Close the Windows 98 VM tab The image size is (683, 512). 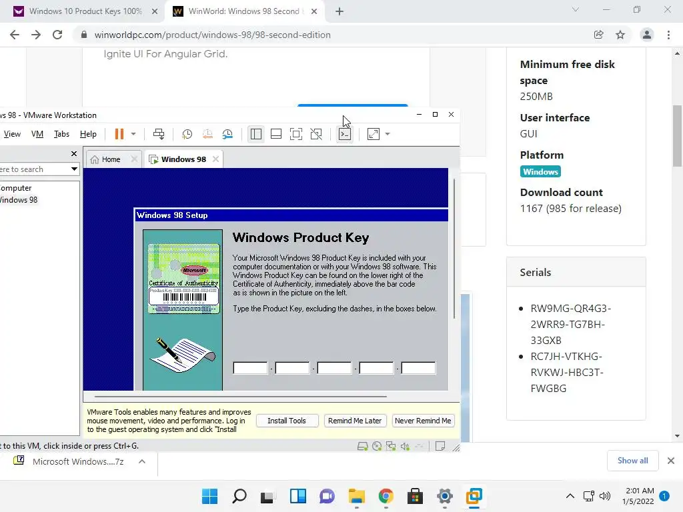click(215, 159)
